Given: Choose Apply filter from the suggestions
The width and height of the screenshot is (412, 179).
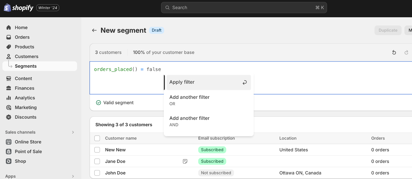Looking at the screenshot, I should pos(208,82).
